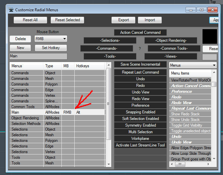Click Activate Last StreamLine Tool entry
Screen dimensions: 223x175
point(140,145)
